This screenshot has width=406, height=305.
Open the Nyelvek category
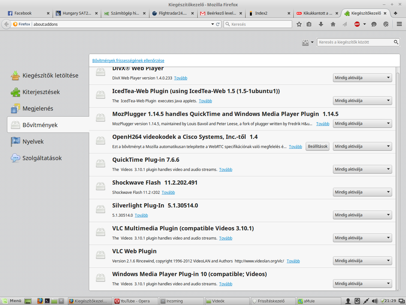(48, 142)
